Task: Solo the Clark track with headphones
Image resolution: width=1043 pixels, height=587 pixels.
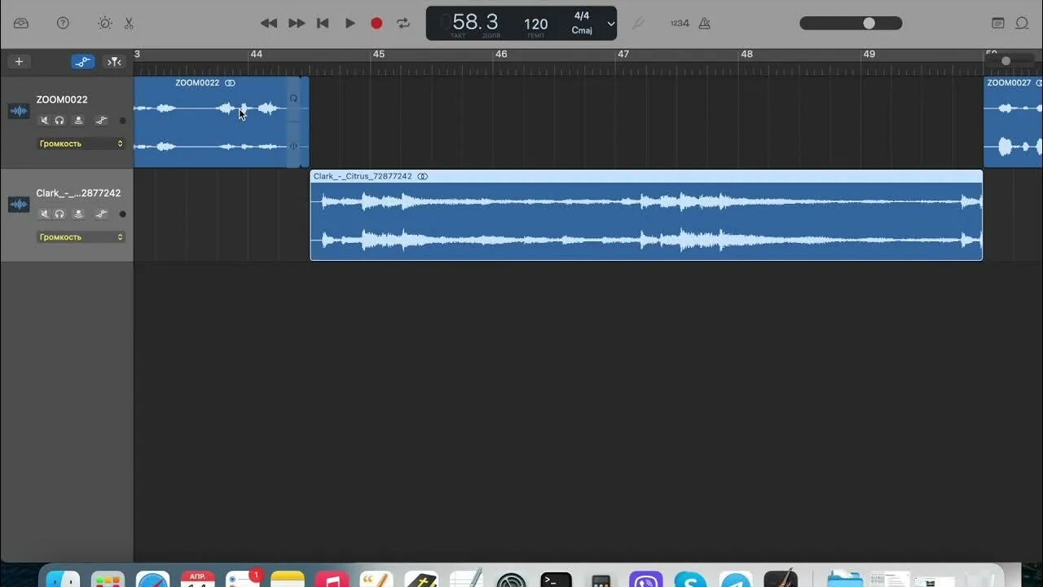Action: click(59, 214)
